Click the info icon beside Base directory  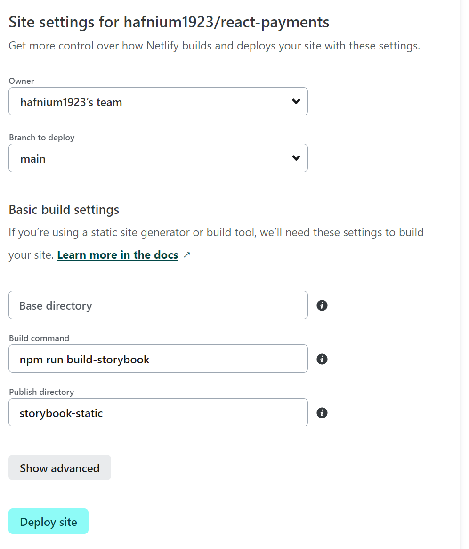pos(322,305)
